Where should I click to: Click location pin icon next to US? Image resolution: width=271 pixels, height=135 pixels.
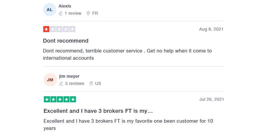(91, 83)
